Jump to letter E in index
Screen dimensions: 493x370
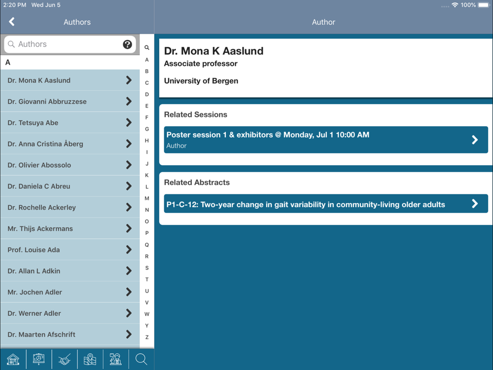(x=147, y=106)
